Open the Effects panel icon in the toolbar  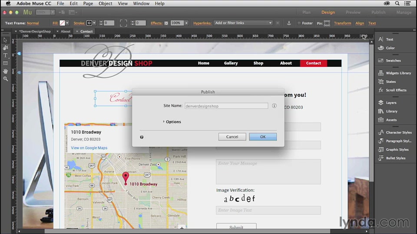pyautogui.click(x=166, y=23)
